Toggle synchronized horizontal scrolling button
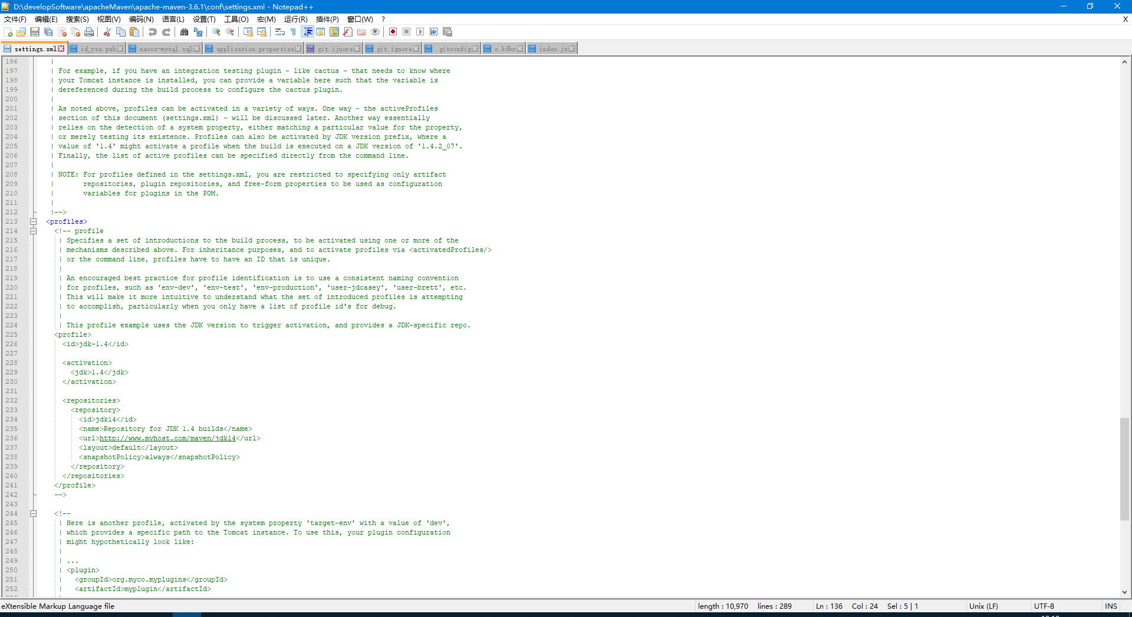Viewport: 1132px width, 617px height. tap(262, 32)
